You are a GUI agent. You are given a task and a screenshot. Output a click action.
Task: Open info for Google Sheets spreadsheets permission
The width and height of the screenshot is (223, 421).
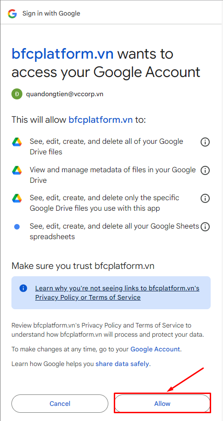[x=205, y=227]
